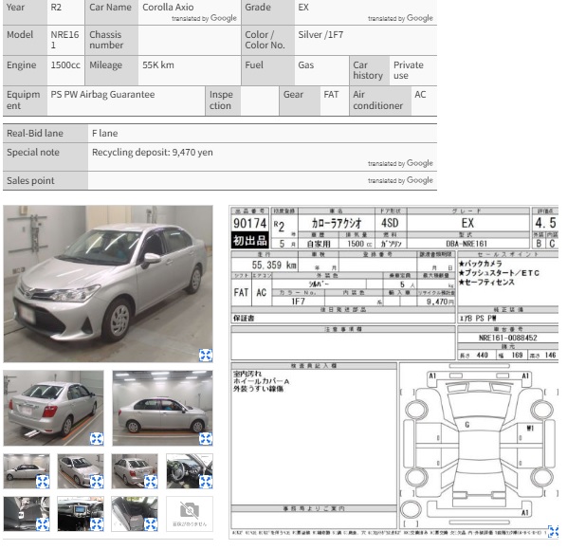Click the 'FAT' gear value in the table
The width and height of the screenshot is (567, 550).
(331, 95)
